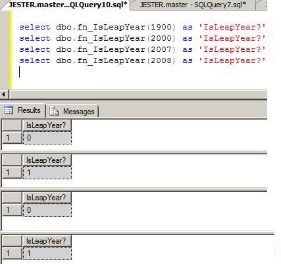Click the Messages document icon
This screenshot has height=264, width=281.
point(54,111)
